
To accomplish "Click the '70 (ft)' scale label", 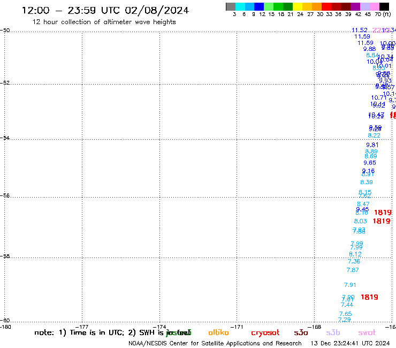I will [x=383, y=14].
